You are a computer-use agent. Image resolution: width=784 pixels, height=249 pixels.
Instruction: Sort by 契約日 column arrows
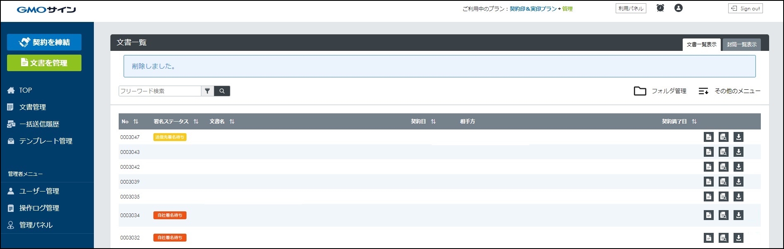(433, 122)
